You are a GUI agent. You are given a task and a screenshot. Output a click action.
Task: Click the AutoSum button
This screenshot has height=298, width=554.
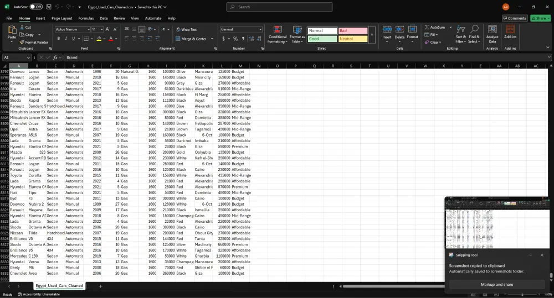[x=435, y=27]
